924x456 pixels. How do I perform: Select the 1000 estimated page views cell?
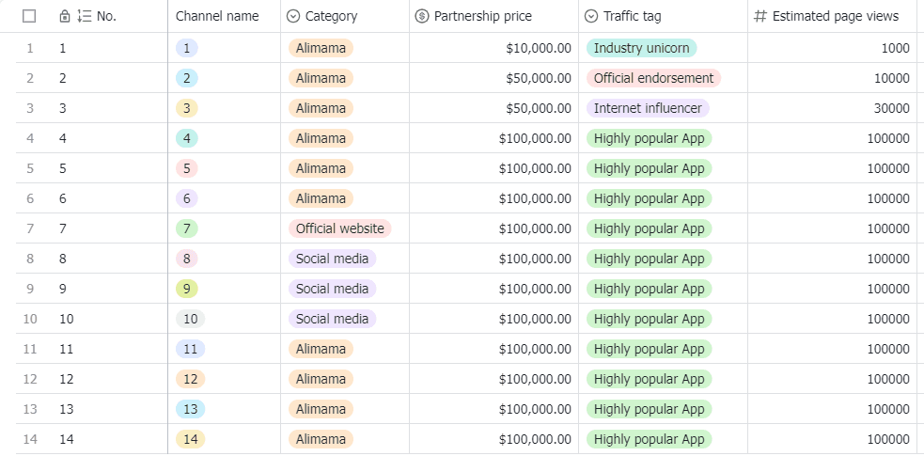coord(895,48)
